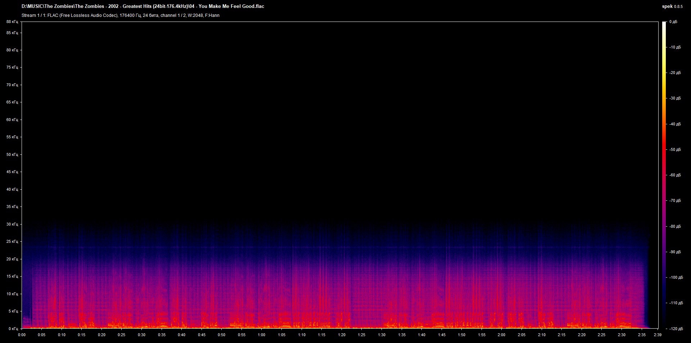
Task: Click the 60 кГц frequency label
Action: 12,120
